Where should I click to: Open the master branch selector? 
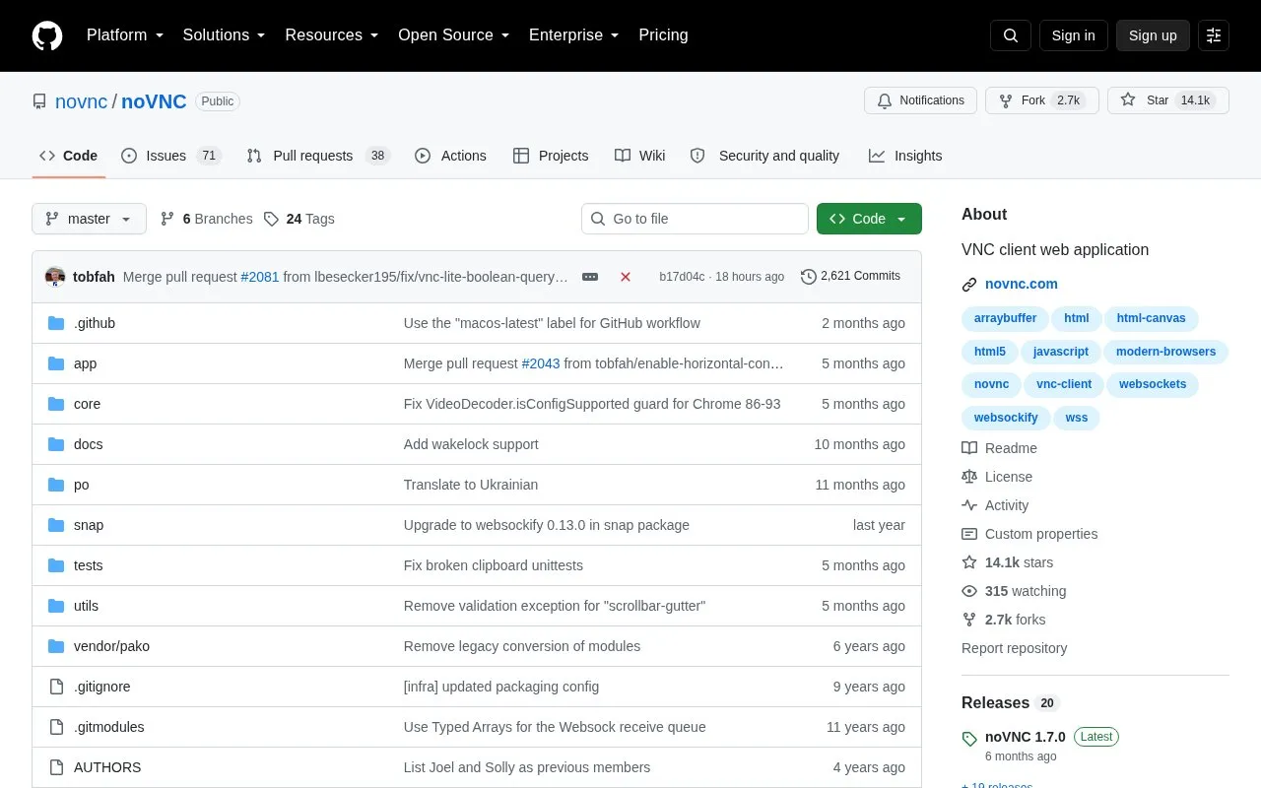point(89,219)
